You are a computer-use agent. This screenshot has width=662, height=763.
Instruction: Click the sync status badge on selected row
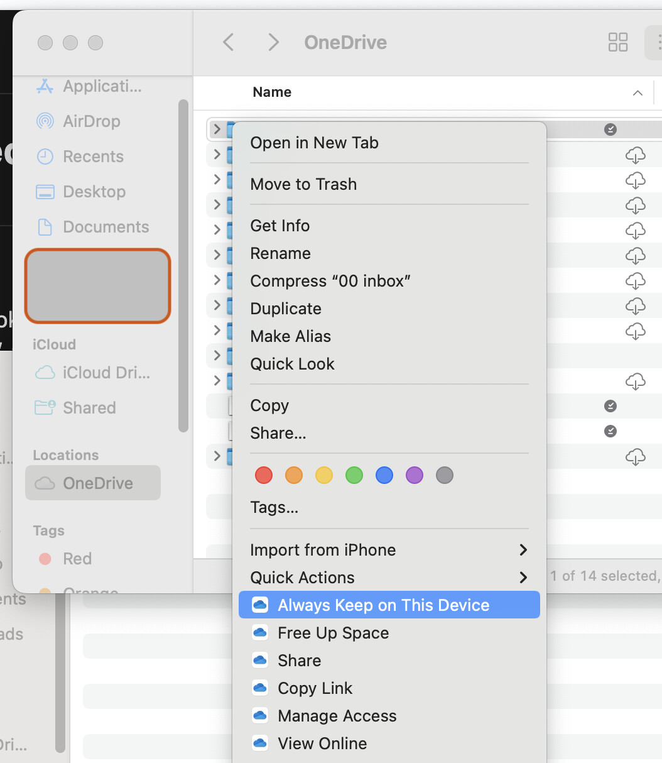point(610,129)
